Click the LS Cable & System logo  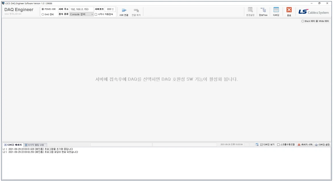313,12
